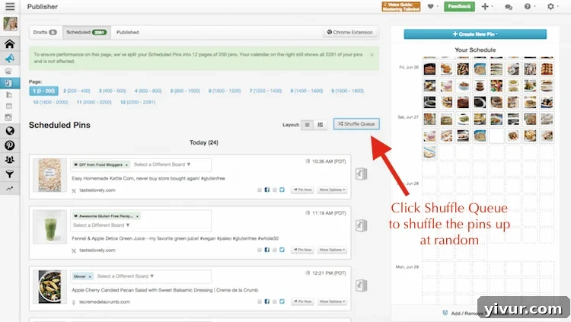Open More Options on Kettle Corn pin
This screenshot has width=571, height=322.
[x=333, y=189]
